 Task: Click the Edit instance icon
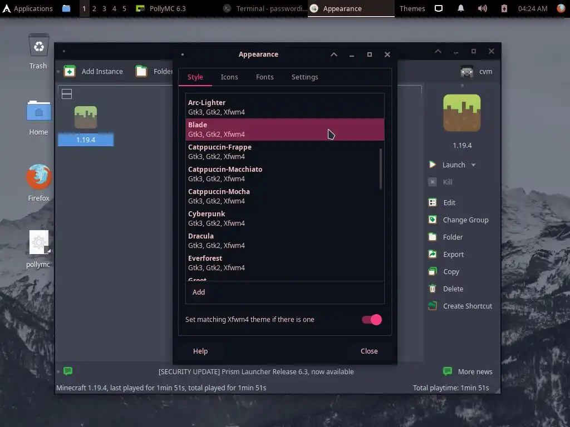[432, 202]
